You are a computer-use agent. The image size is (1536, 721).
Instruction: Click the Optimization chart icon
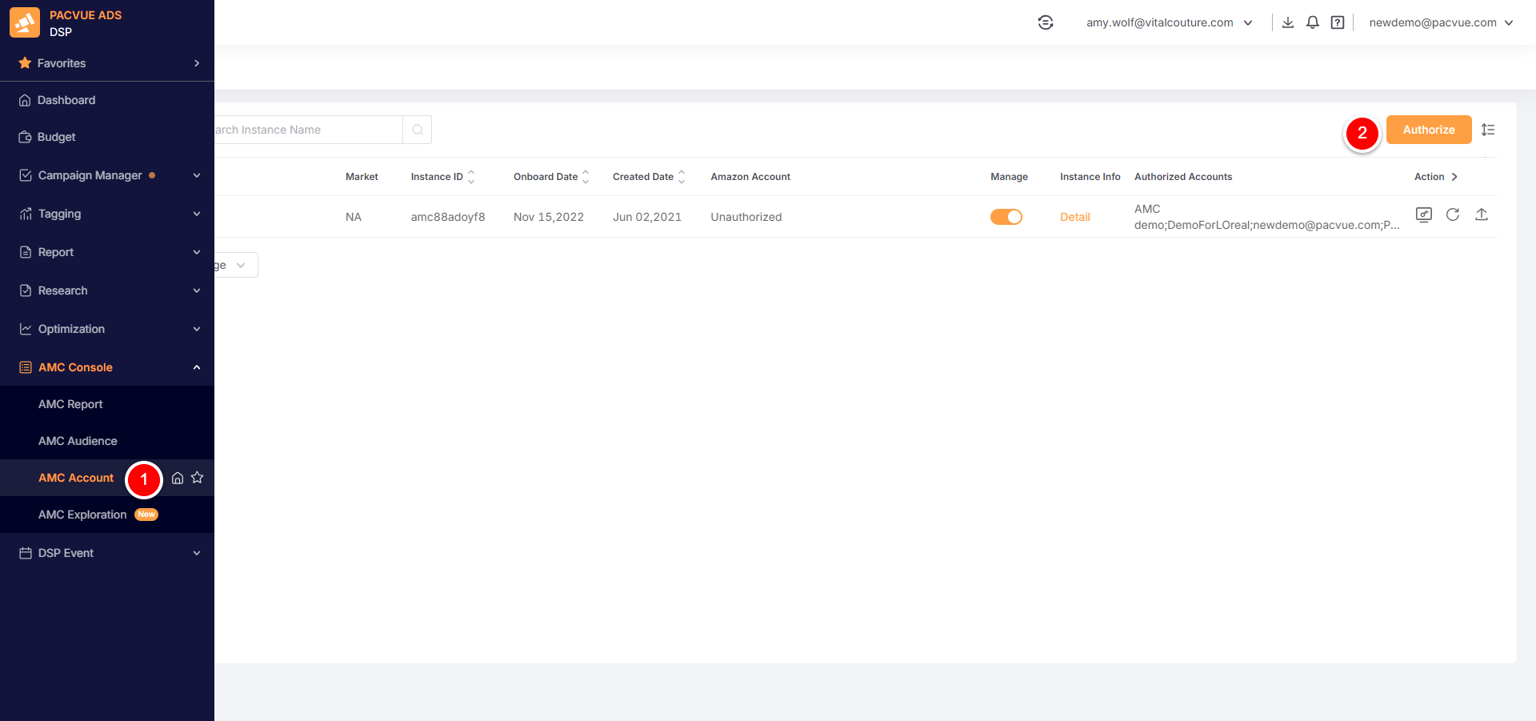click(26, 329)
